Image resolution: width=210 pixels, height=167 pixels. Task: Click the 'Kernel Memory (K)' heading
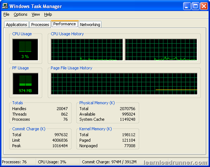95,129
